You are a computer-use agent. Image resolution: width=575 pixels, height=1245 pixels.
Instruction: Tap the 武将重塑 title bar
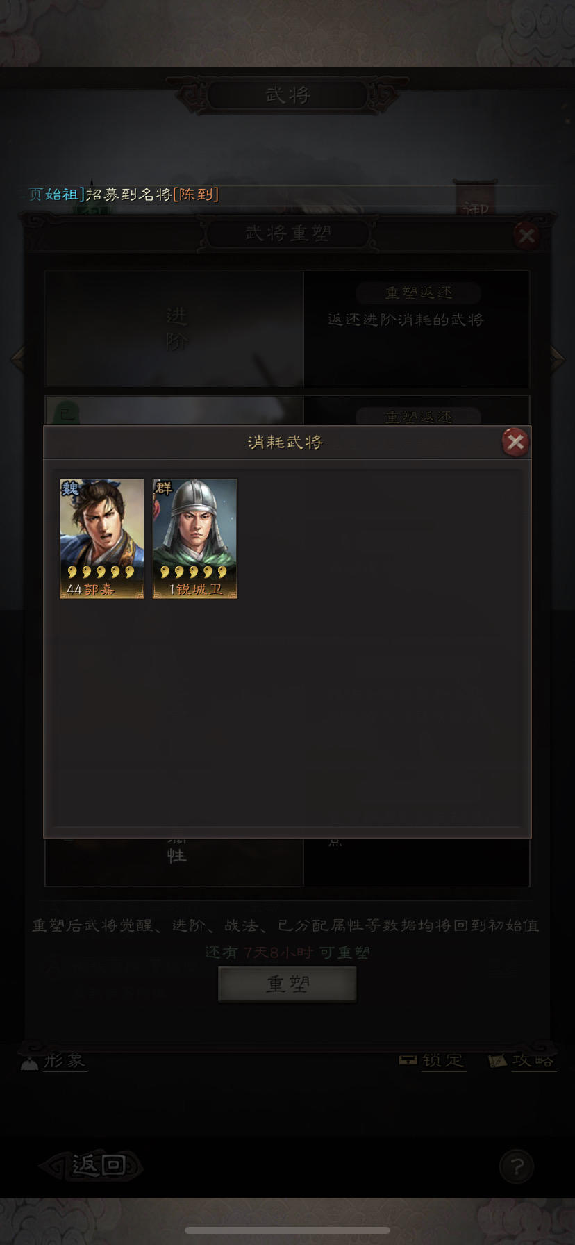pyautogui.click(x=287, y=233)
